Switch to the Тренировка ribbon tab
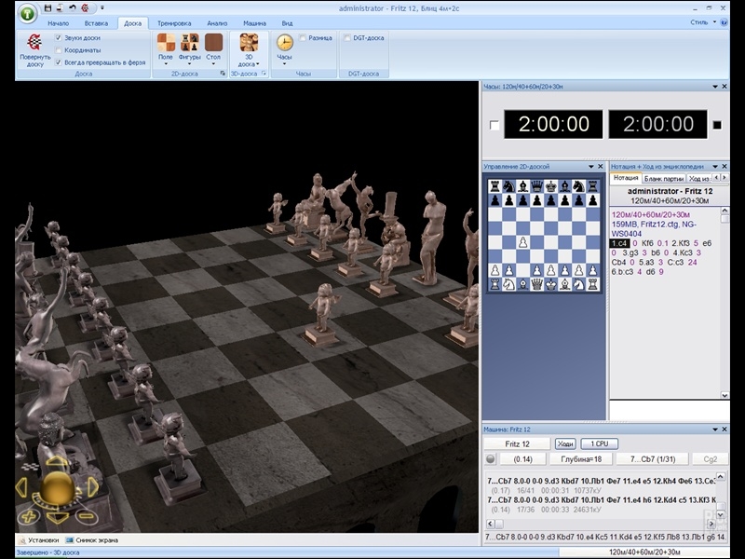Image resolution: width=745 pixels, height=559 pixels. [x=174, y=21]
